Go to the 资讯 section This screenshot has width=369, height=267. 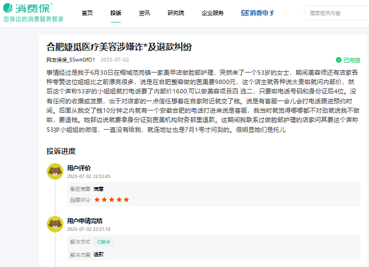coord(144,13)
